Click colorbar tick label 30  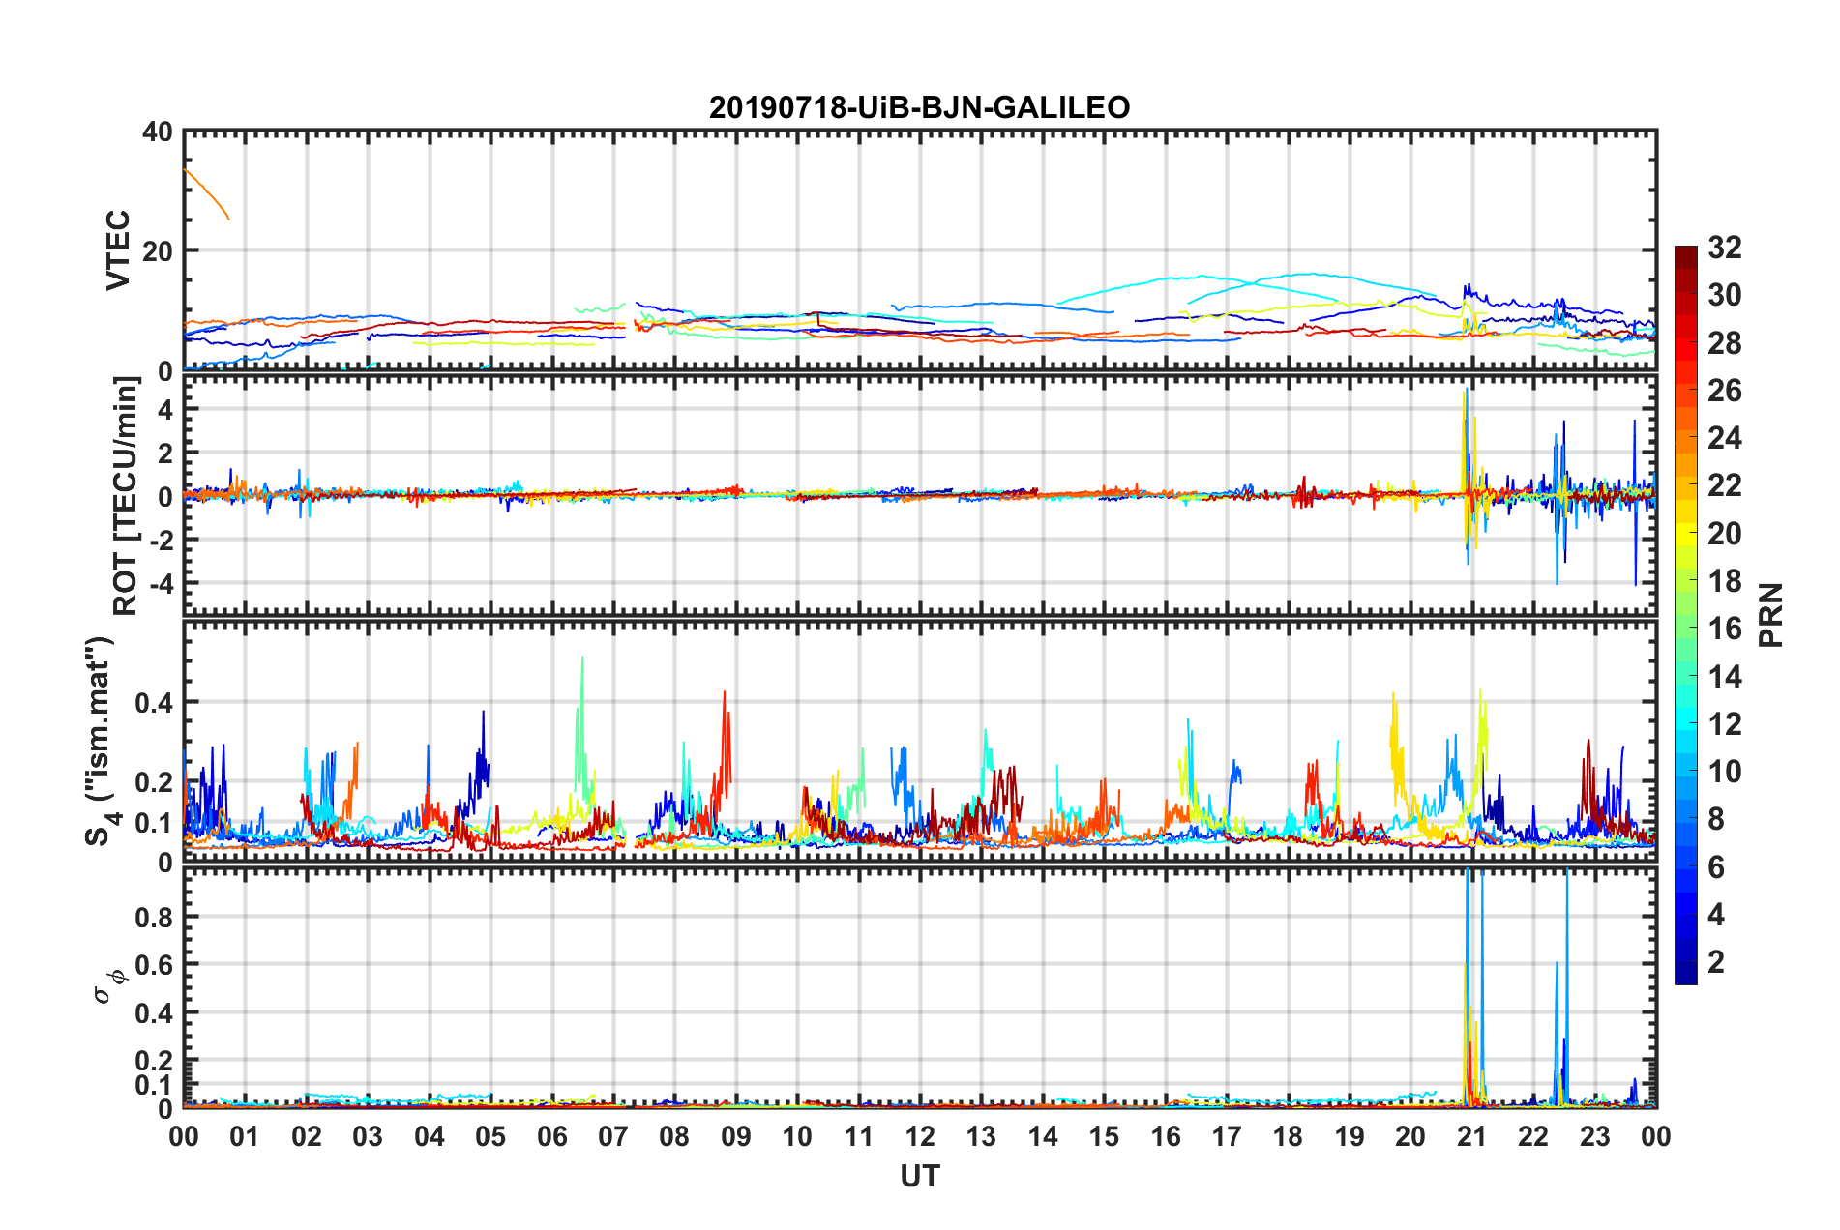click(x=1725, y=295)
